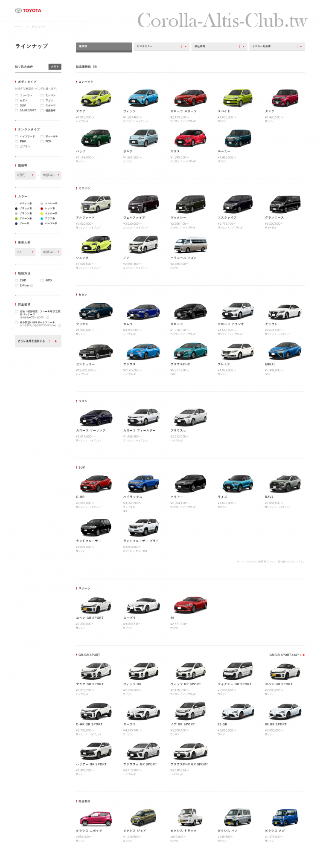Image resolution: width=320 pixels, height=849 pixels.
Task: Click the ライズ model name
Action: pyautogui.click(x=222, y=497)
